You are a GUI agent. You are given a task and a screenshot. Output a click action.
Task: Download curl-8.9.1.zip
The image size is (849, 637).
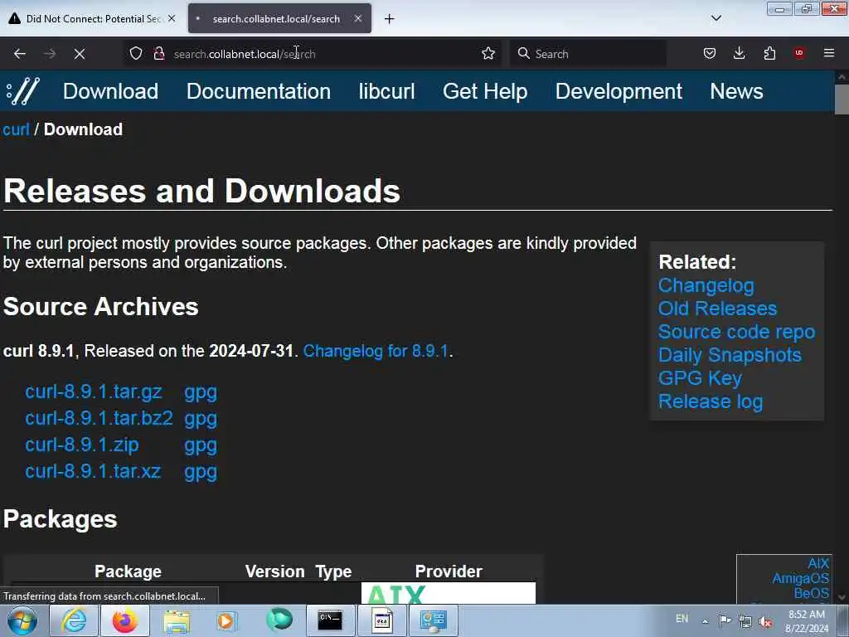(x=82, y=445)
